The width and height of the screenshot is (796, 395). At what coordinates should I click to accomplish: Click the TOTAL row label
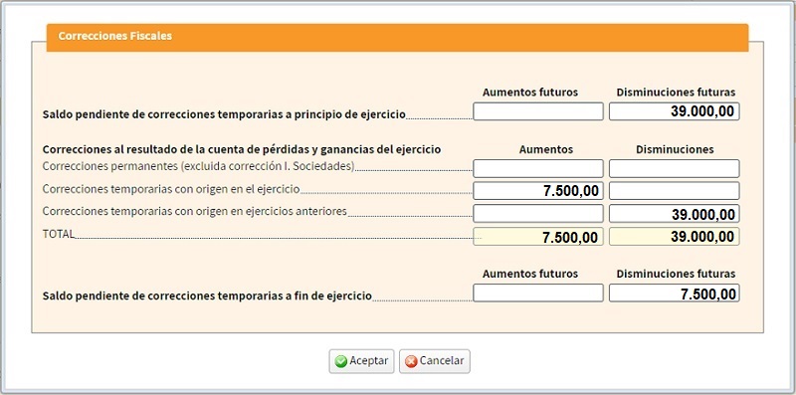59,234
